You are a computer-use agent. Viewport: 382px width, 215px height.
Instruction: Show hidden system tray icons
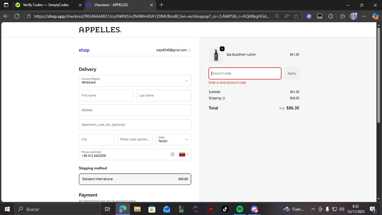tap(313, 209)
